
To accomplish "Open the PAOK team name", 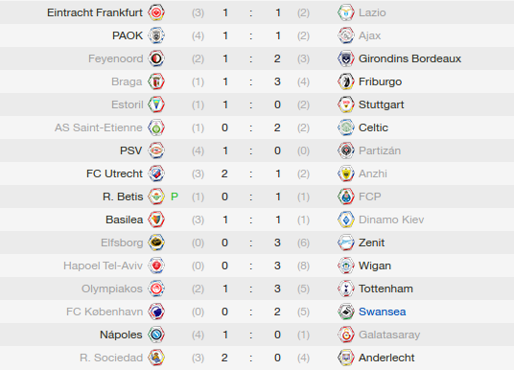I will [128, 35].
